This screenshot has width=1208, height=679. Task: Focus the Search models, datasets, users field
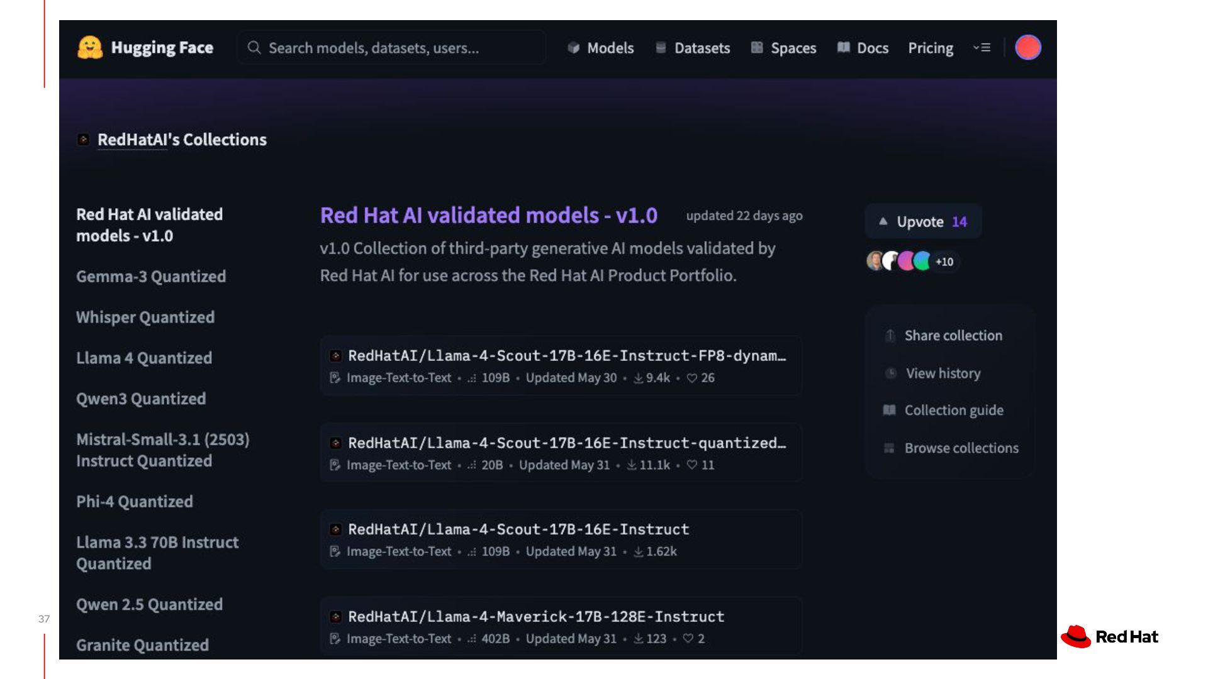[390, 48]
